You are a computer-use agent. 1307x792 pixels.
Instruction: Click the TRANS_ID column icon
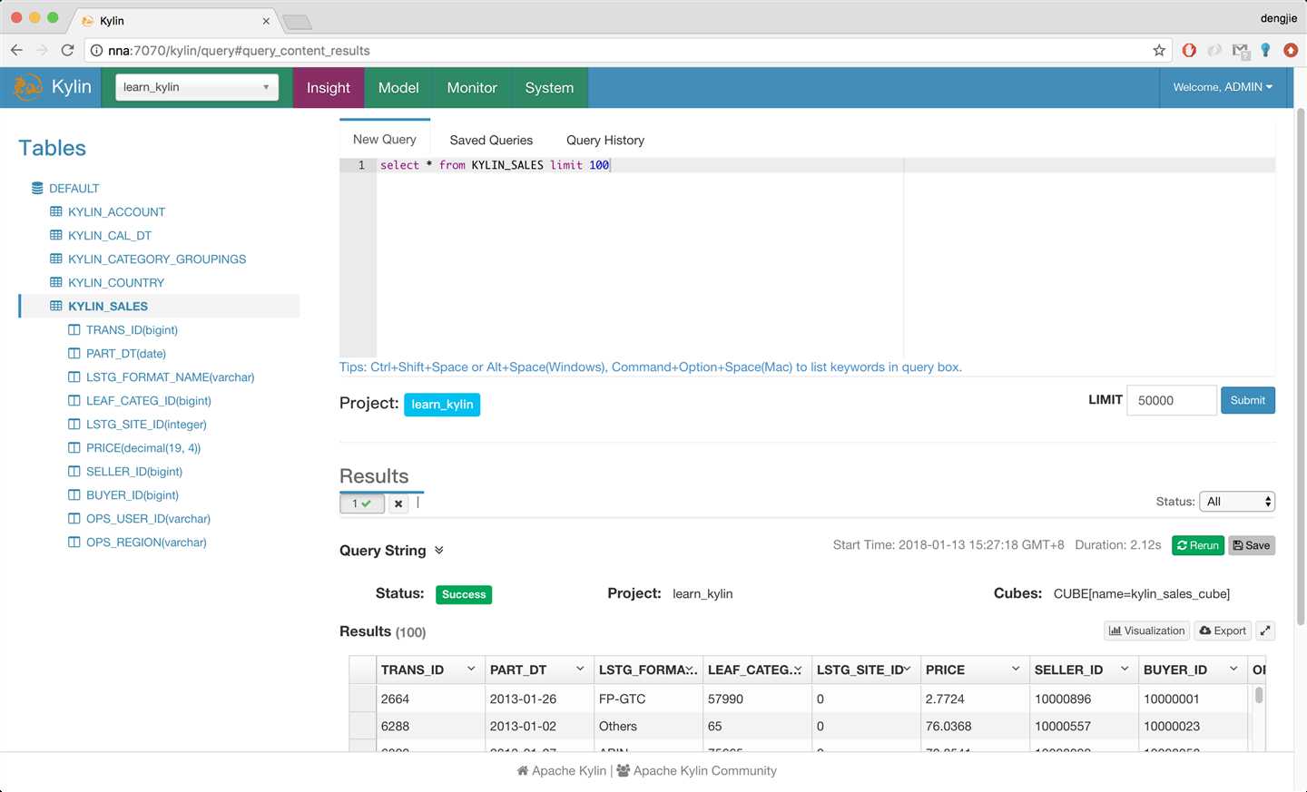tap(74, 329)
